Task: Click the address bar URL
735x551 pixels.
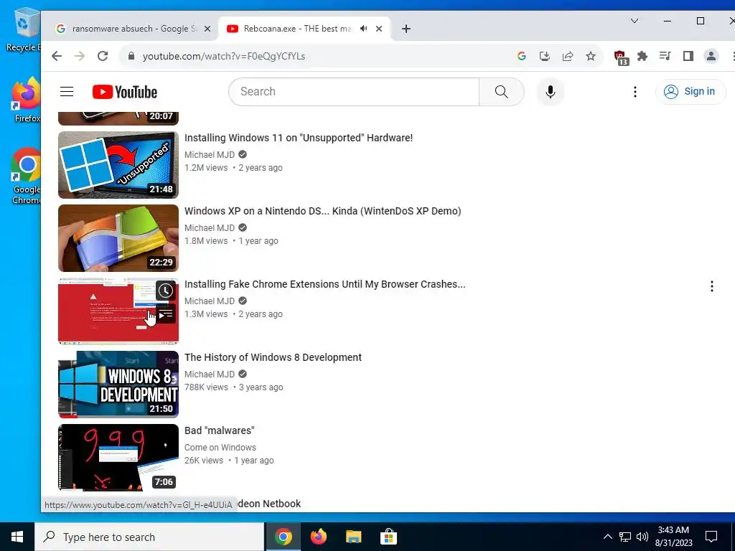Action: point(224,56)
